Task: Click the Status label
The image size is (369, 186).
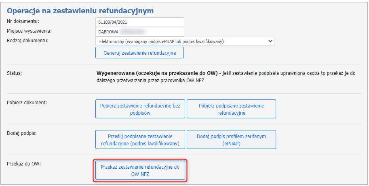Action: coord(15,73)
